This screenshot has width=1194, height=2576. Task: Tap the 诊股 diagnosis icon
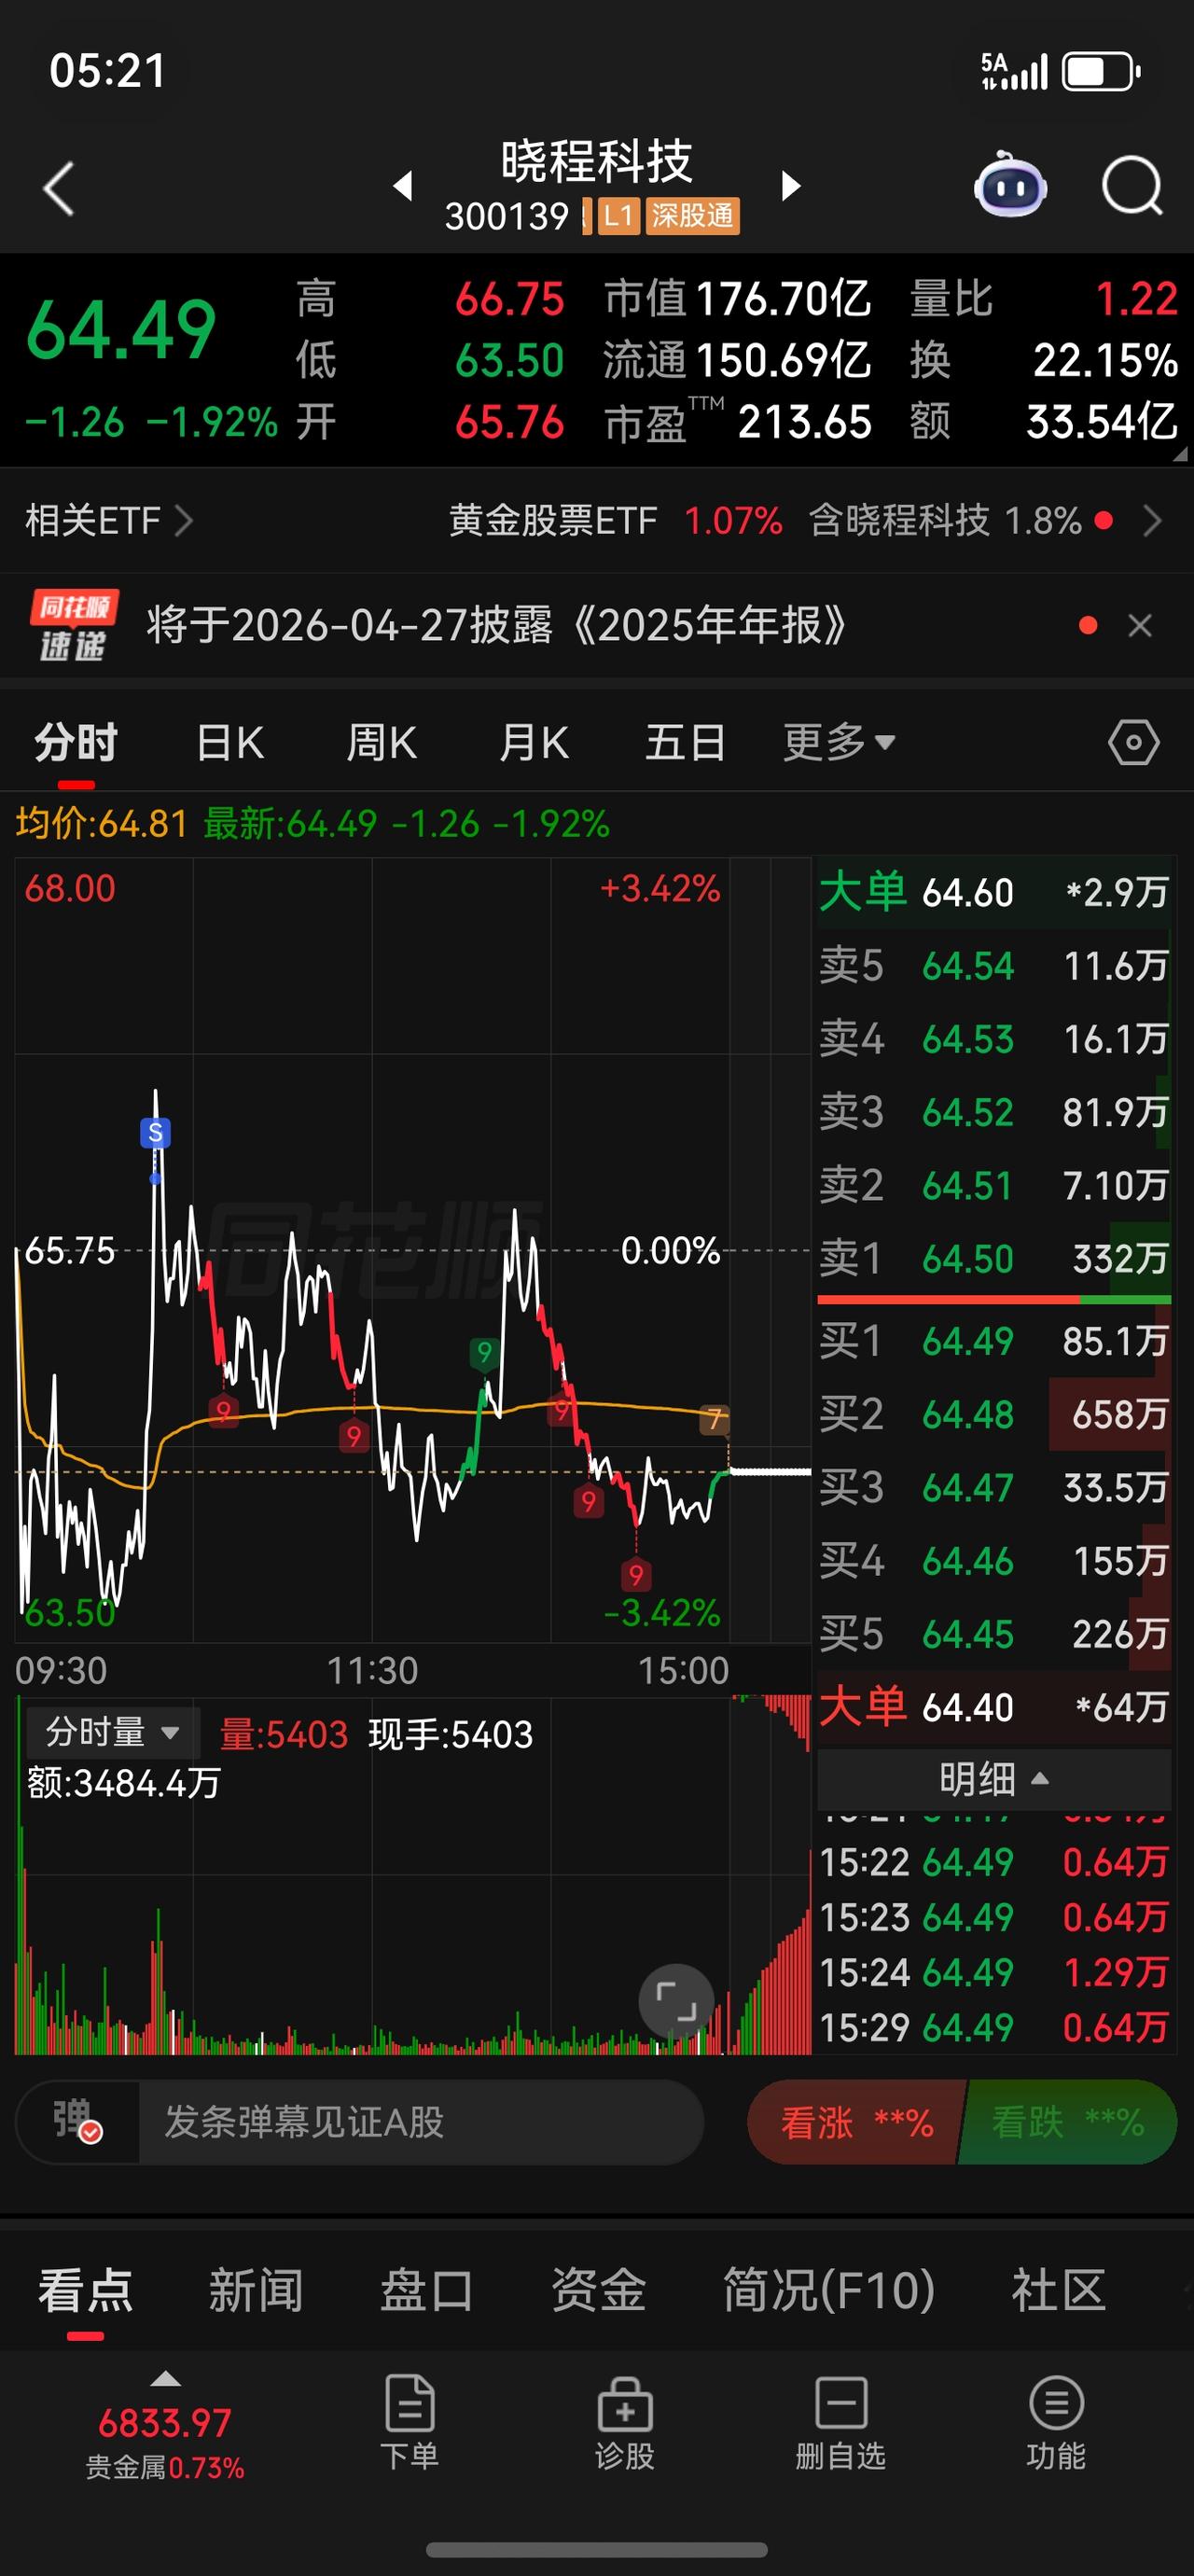(625, 2423)
